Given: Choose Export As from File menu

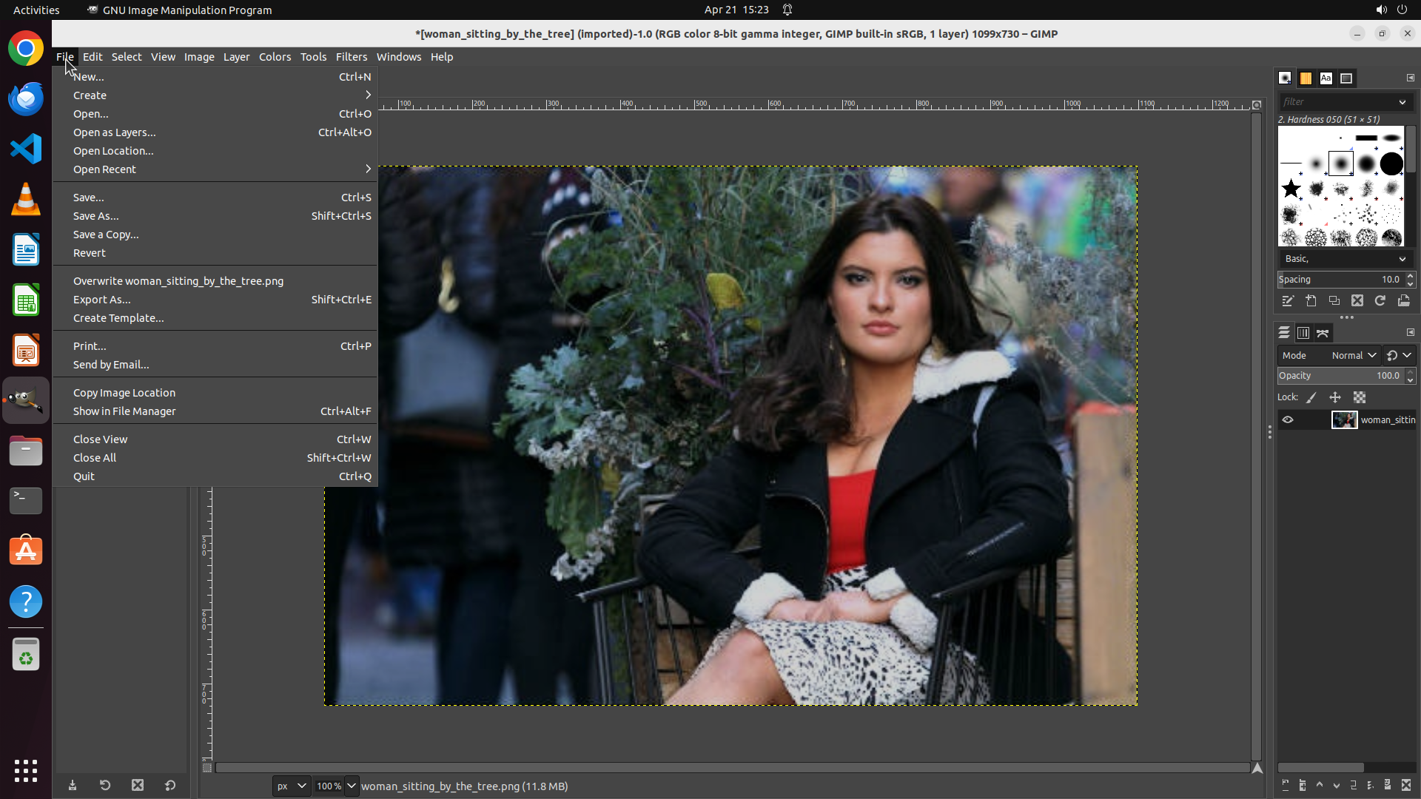Looking at the screenshot, I should (102, 300).
